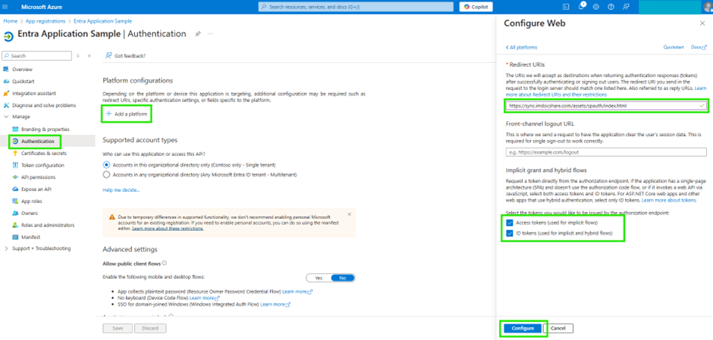Open the Help me decide link

[x=121, y=190]
